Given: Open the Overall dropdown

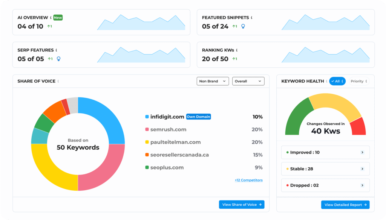Looking at the screenshot, I should 248,81.
